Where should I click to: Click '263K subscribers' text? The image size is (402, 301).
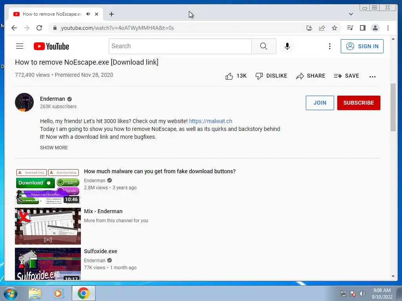click(58, 107)
